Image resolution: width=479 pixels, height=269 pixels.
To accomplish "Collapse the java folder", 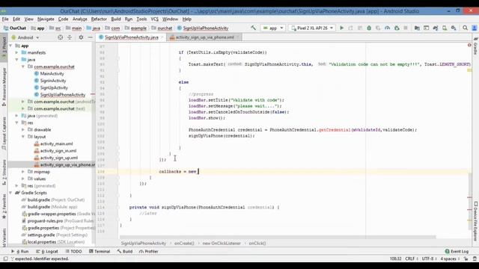I will [16, 60].
